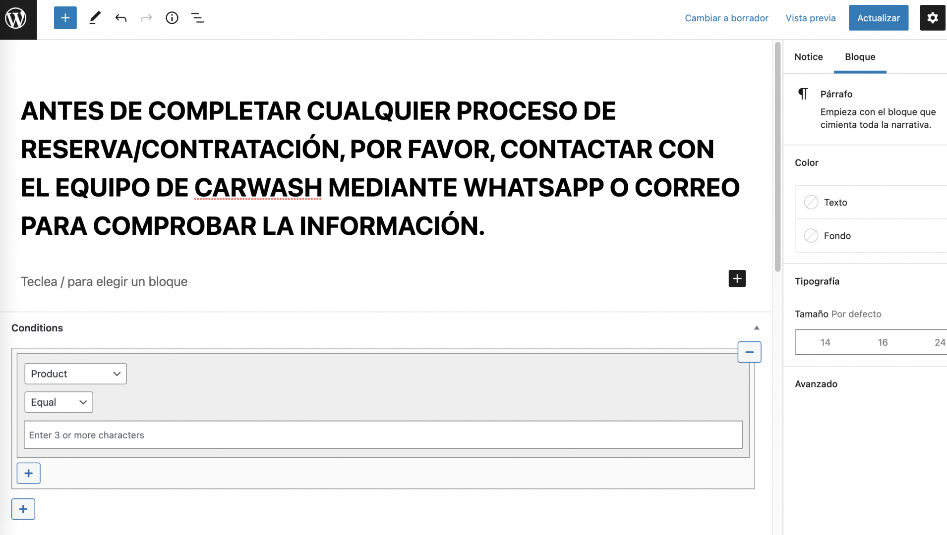This screenshot has width=947, height=535.
Task: Select font size 14
Action: (825, 342)
